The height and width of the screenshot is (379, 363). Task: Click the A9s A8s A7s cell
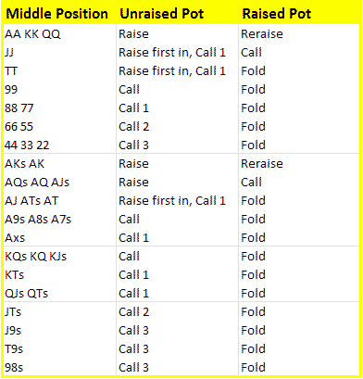tap(59, 220)
